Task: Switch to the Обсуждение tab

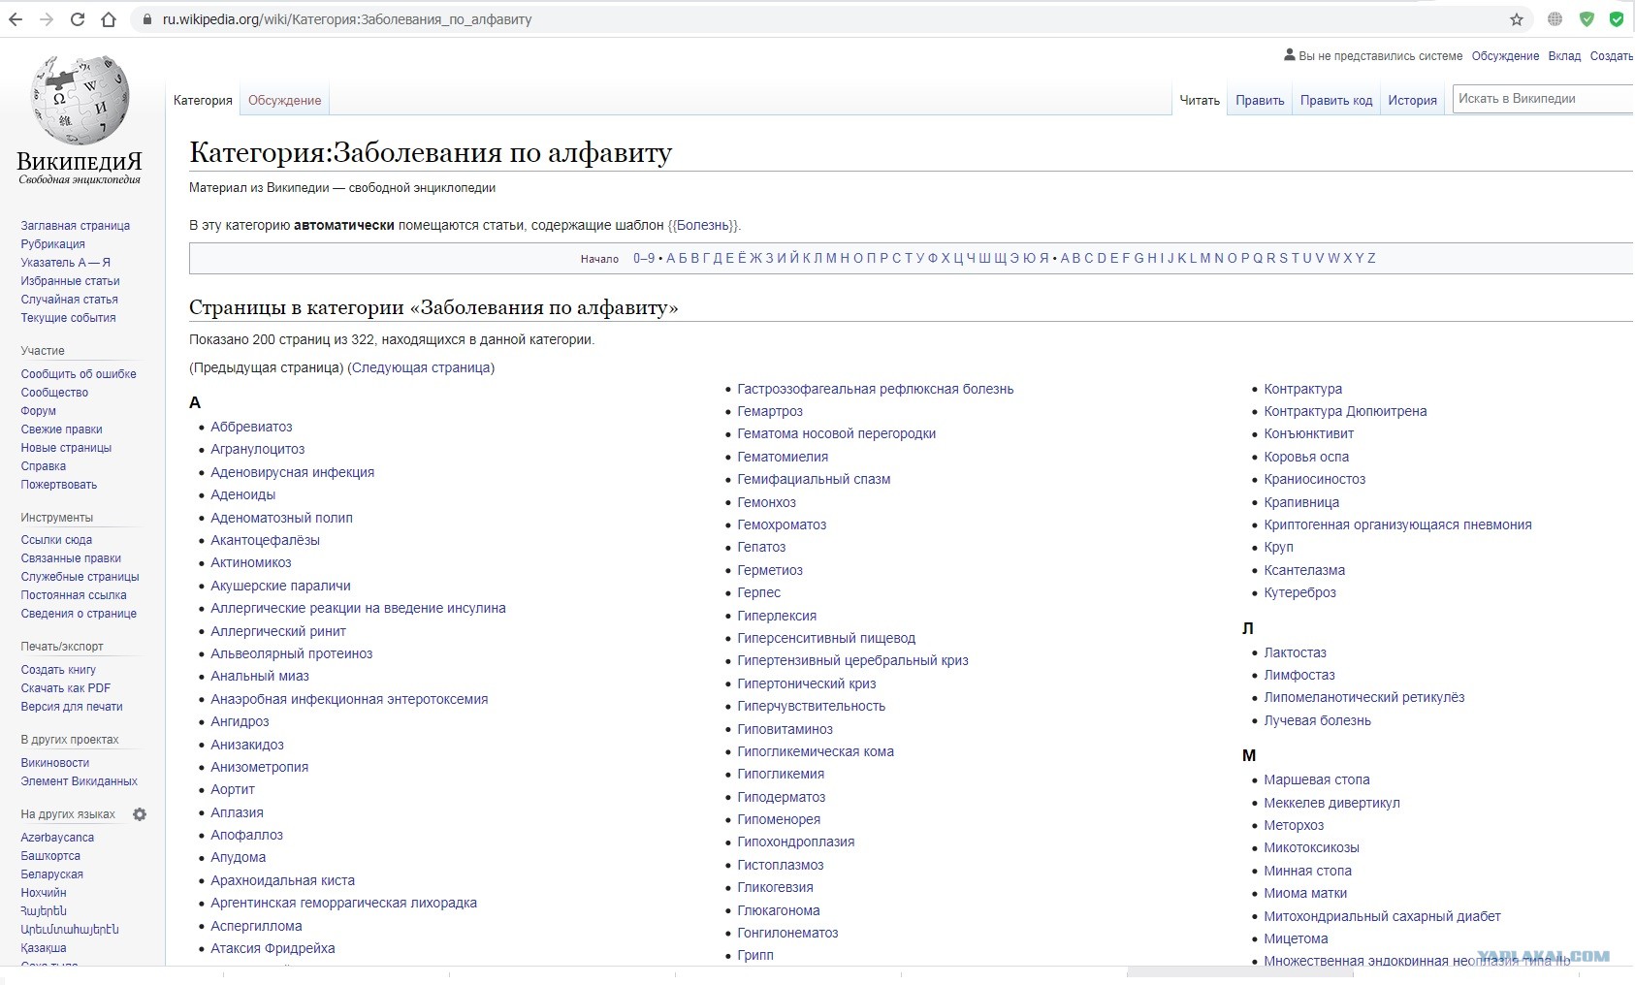Action: [x=284, y=100]
